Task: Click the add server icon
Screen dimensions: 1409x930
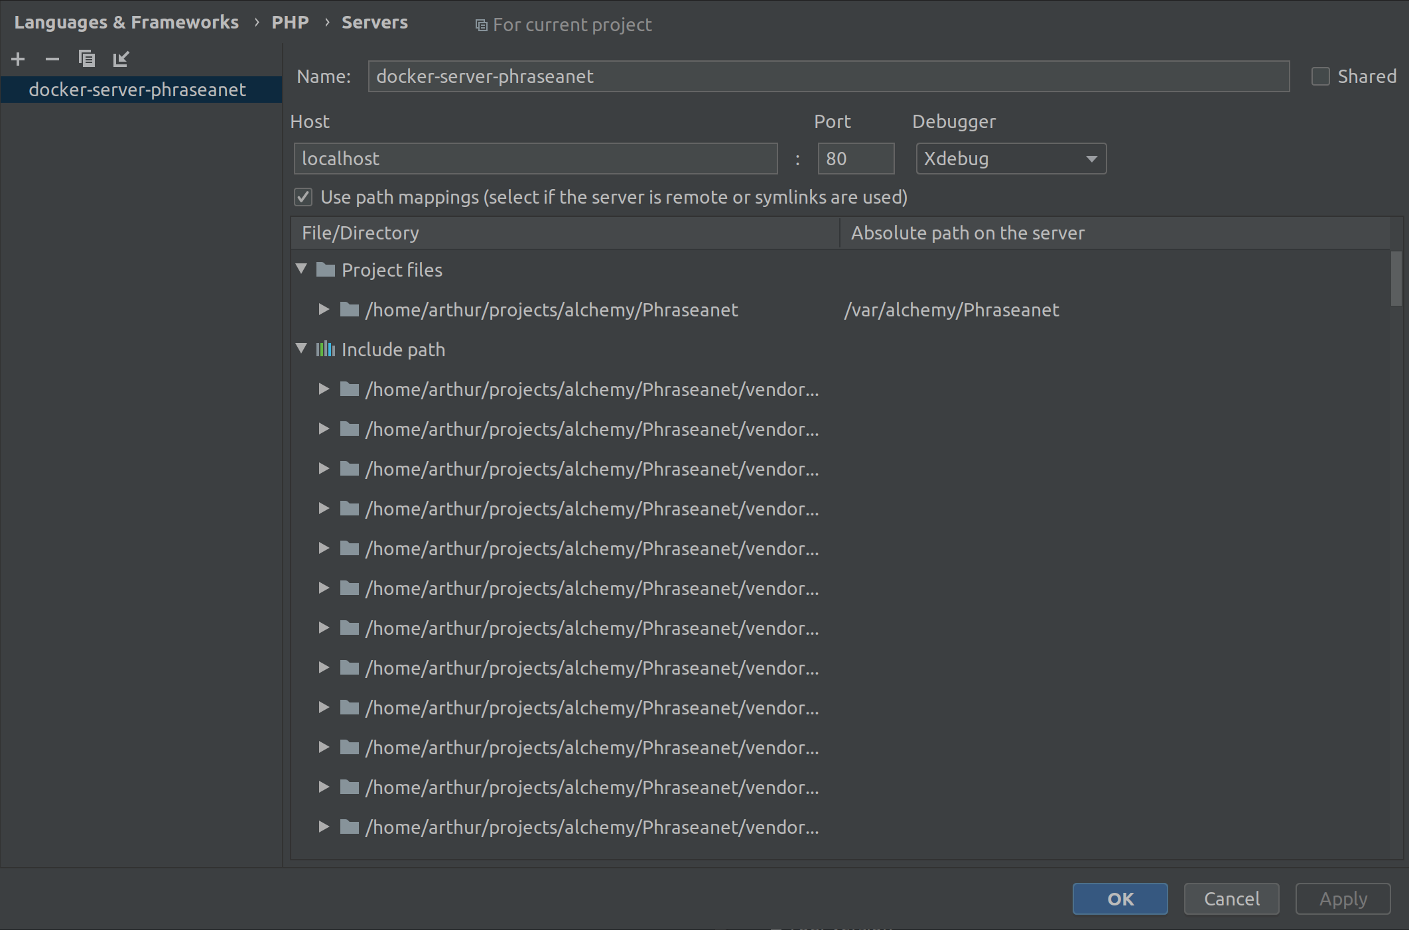Action: coord(19,59)
